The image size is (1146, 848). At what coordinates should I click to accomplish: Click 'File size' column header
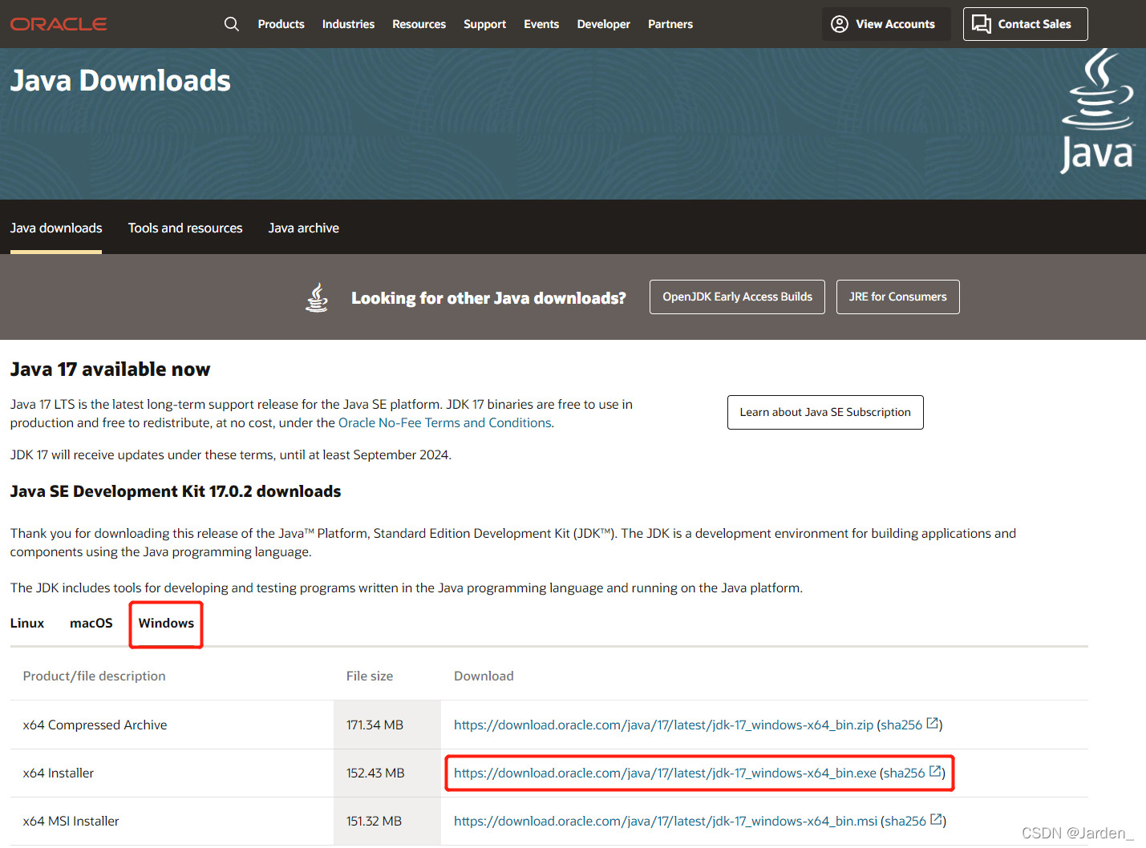tap(370, 676)
